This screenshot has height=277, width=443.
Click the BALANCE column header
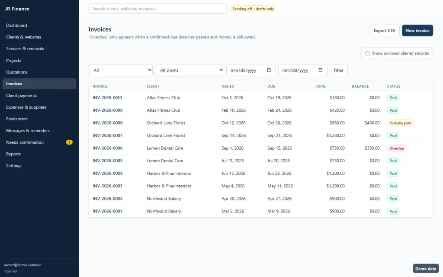click(360, 86)
